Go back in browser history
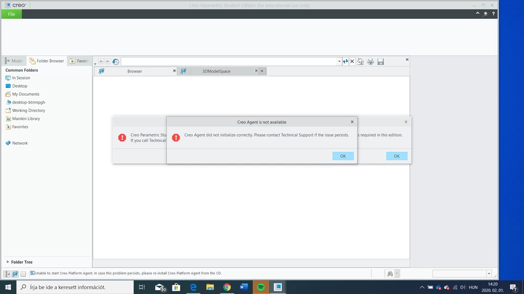This screenshot has width=524, height=294. click(x=101, y=61)
